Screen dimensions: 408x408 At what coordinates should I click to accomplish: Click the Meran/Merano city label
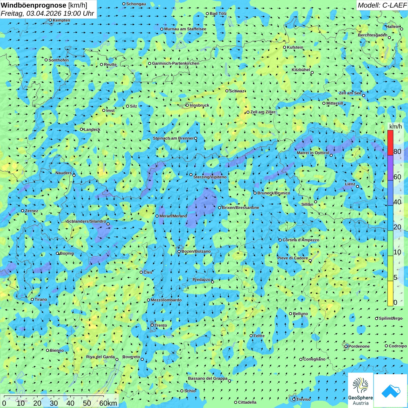tap(173, 216)
